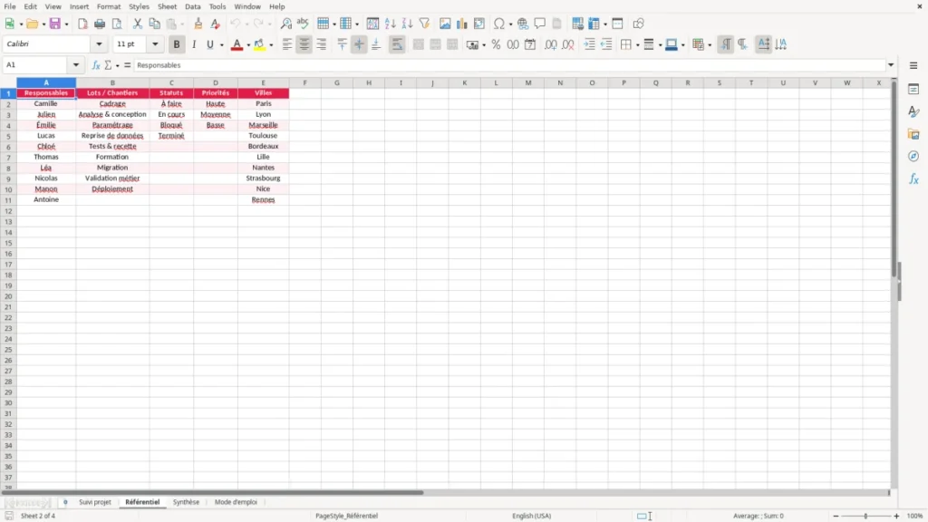Expand the formula bar arrow
928x522 pixels.
pos(891,65)
